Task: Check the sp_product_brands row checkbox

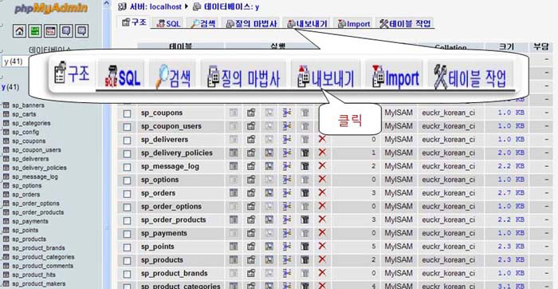Action: tap(127, 274)
